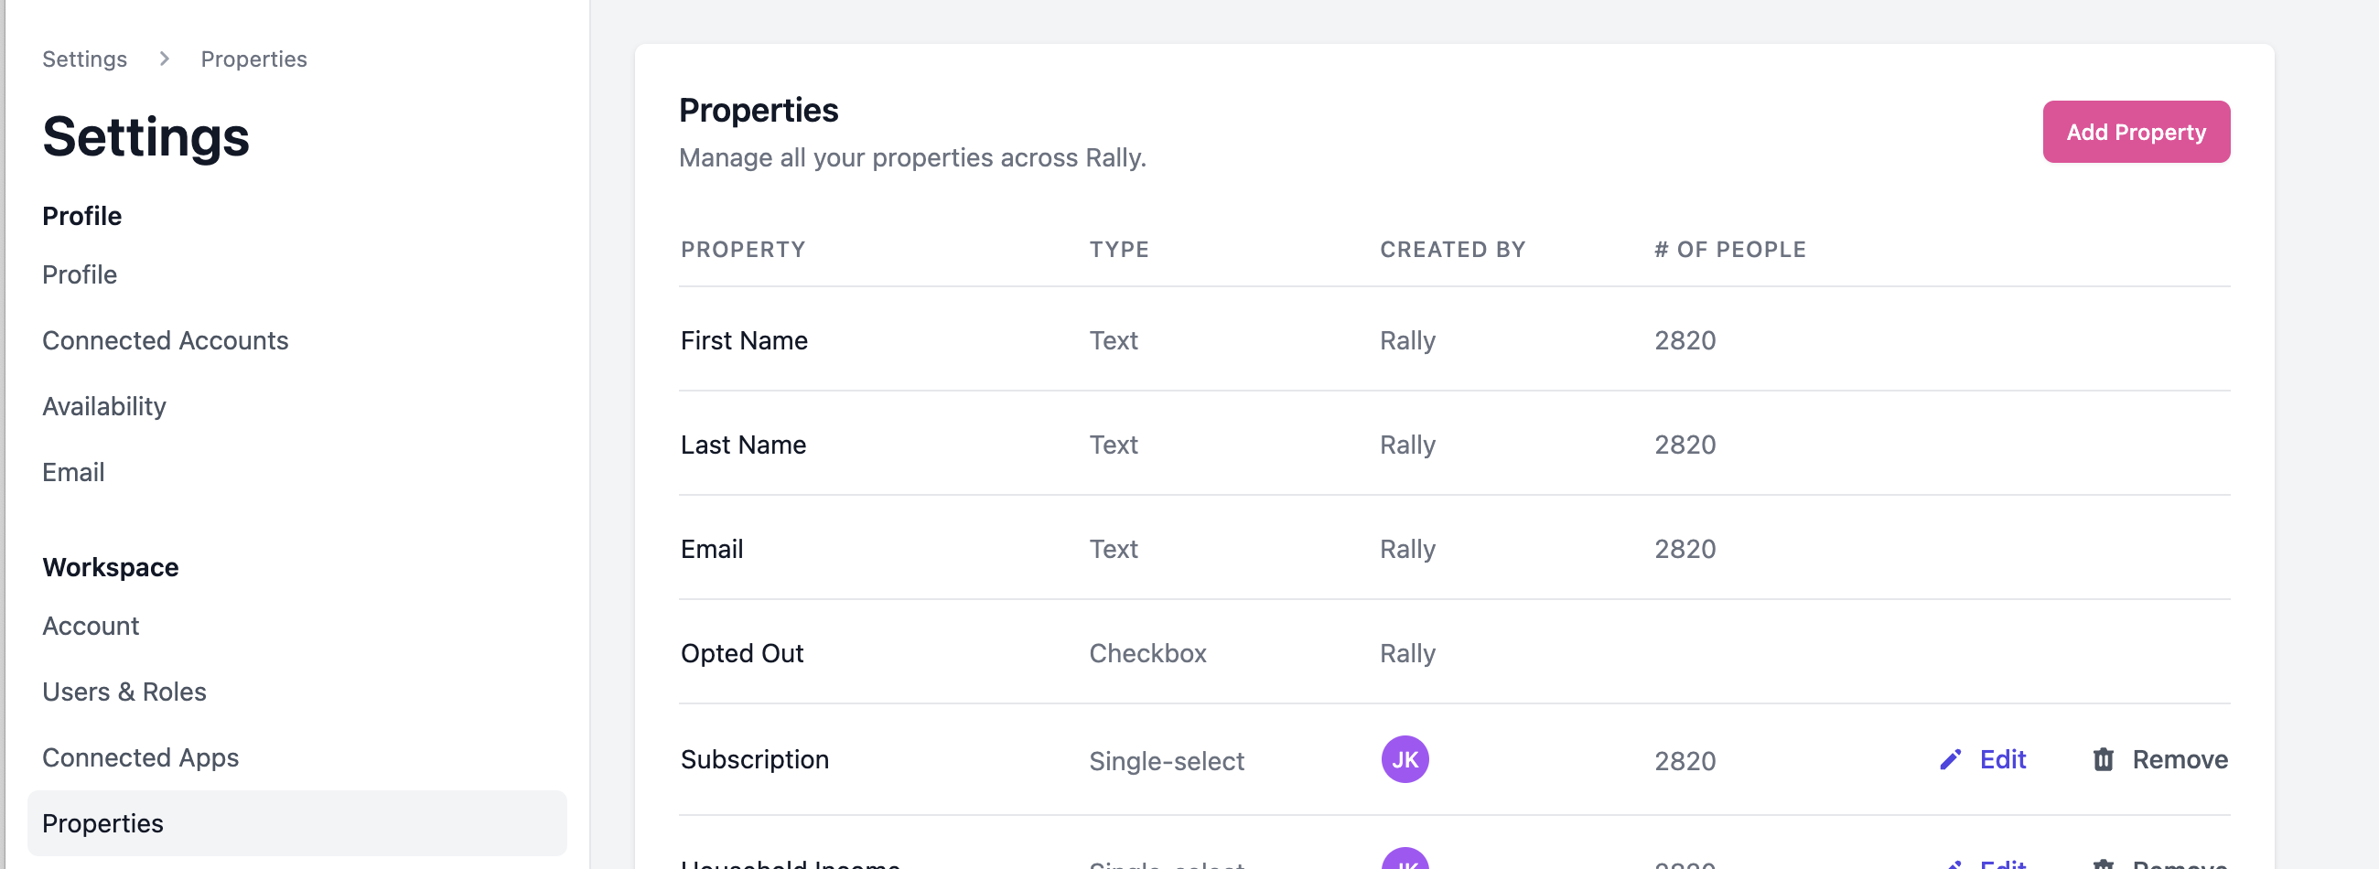
Task: Click the pencil icon in Subscription row
Action: click(x=1950, y=759)
